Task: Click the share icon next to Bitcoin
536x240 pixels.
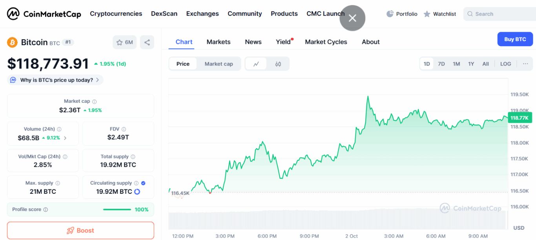Action: pos(147,42)
